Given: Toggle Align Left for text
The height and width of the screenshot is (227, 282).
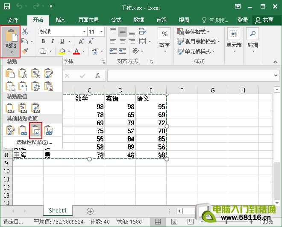Looking at the screenshot, I should [x=113, y=41].
